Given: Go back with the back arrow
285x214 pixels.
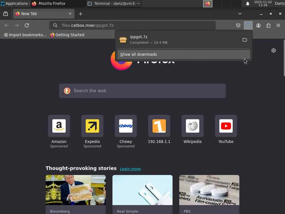Looking at the screenshot, I should tap(7, 25).
